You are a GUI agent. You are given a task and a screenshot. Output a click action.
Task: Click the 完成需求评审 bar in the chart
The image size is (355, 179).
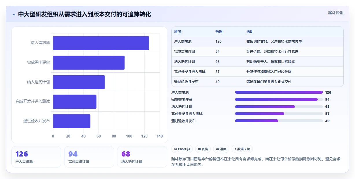(89, 63)
